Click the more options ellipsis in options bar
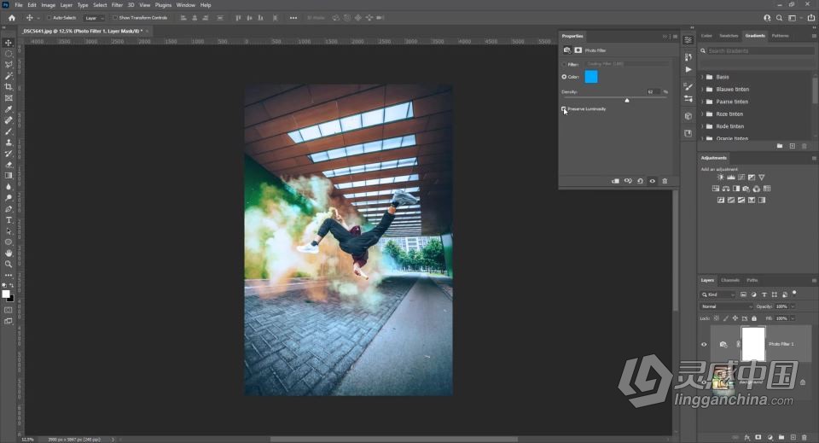Image resolution: width=819 pixels, height=443 pixels. [x=293, y=18]
